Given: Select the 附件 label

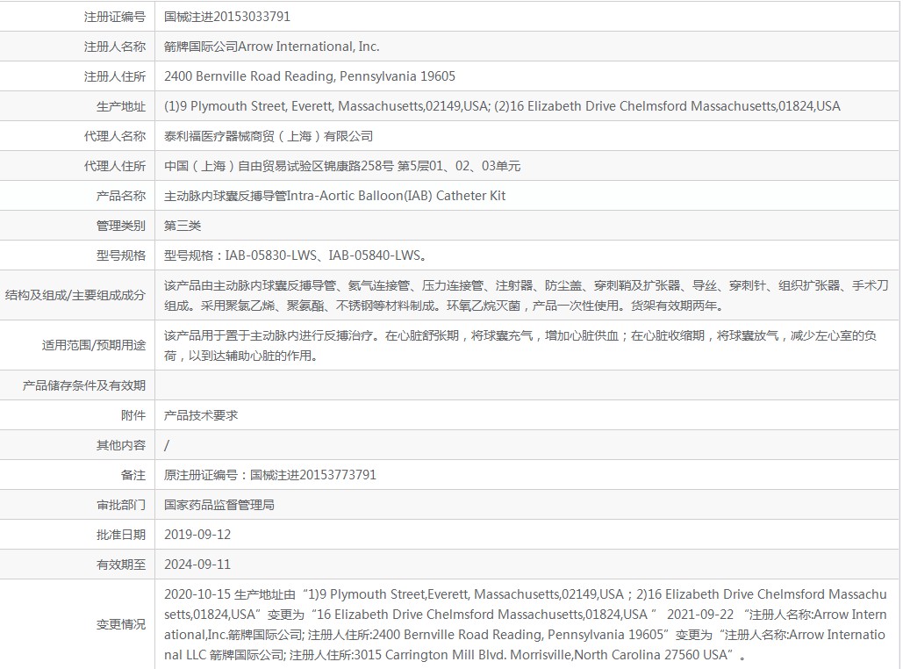Looking at the screenshot, I should pos(133,416).
